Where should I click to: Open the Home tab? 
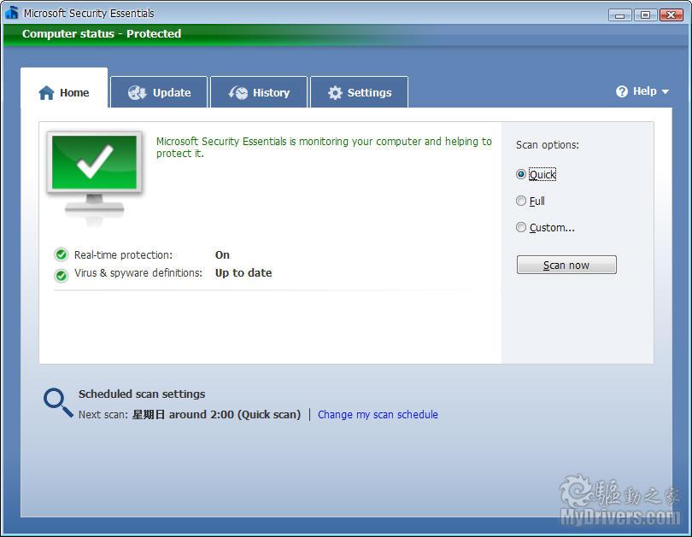tap(64, 88)
